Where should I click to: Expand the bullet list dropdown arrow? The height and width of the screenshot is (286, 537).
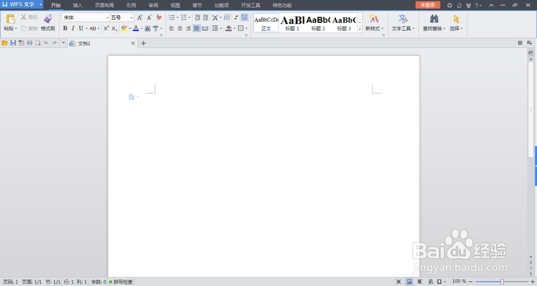pos(177,18)
